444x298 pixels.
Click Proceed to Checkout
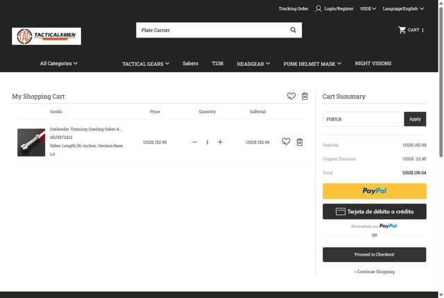click(x=375, y=255)
